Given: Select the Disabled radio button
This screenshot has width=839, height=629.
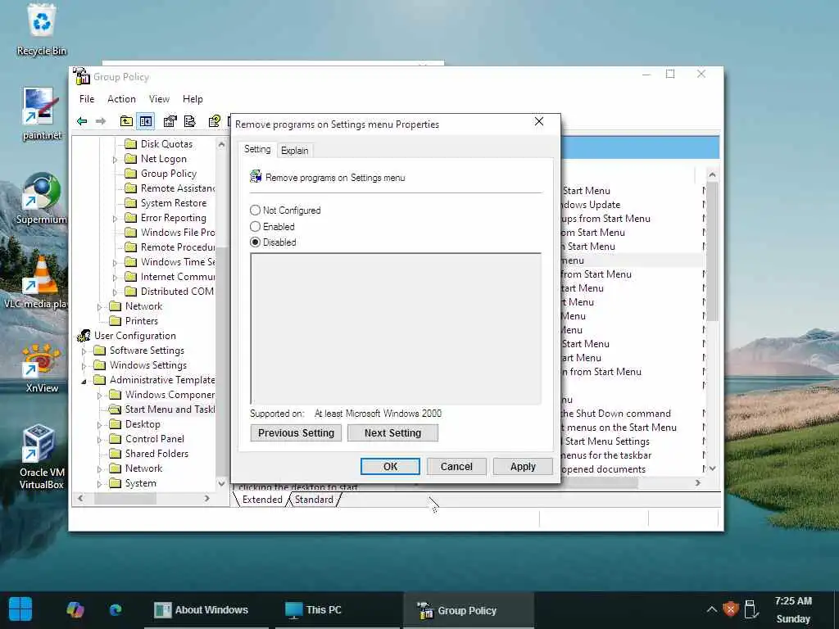Looking at the screenshot, I should (256, 242).
